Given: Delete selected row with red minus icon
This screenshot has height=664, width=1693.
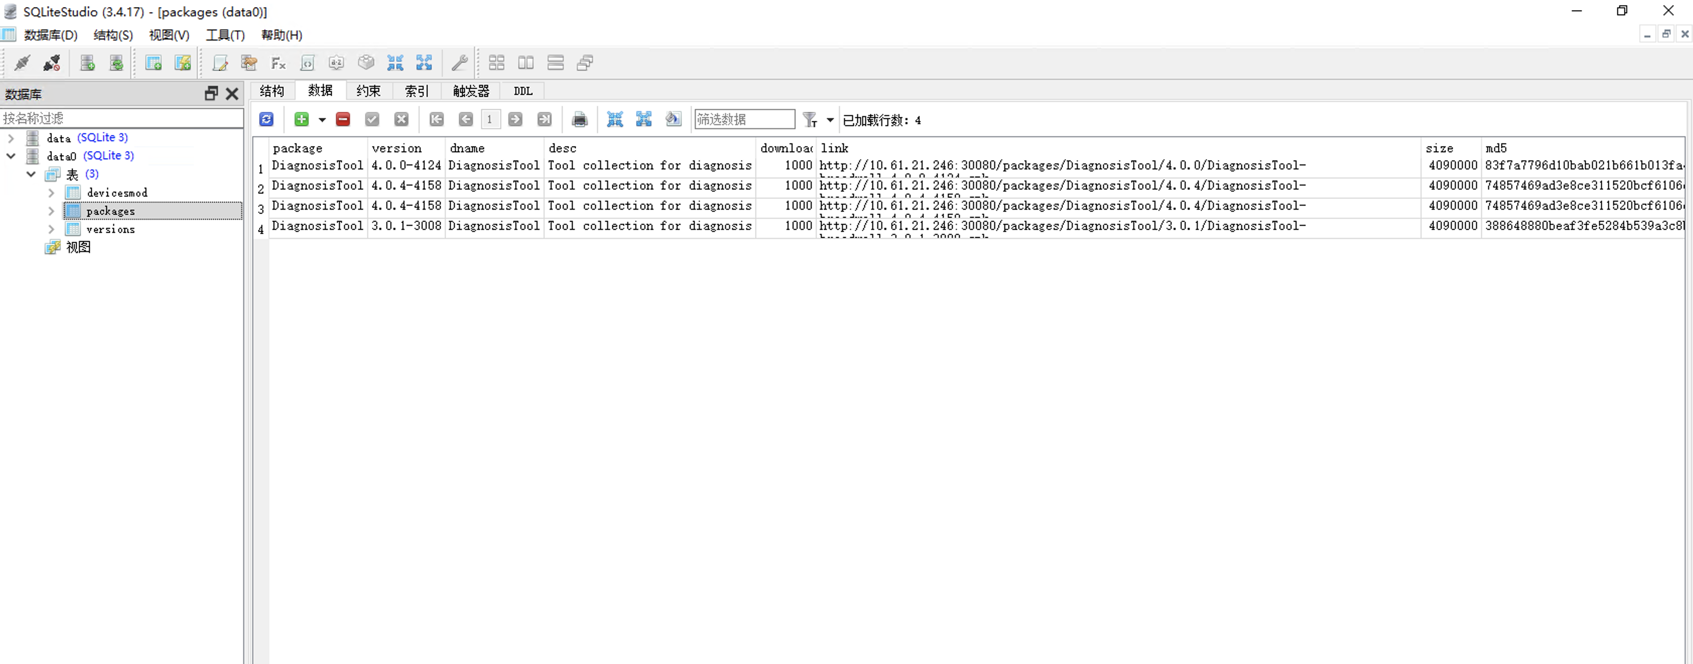Looking at the screenshot, I should tap(342, 119).
